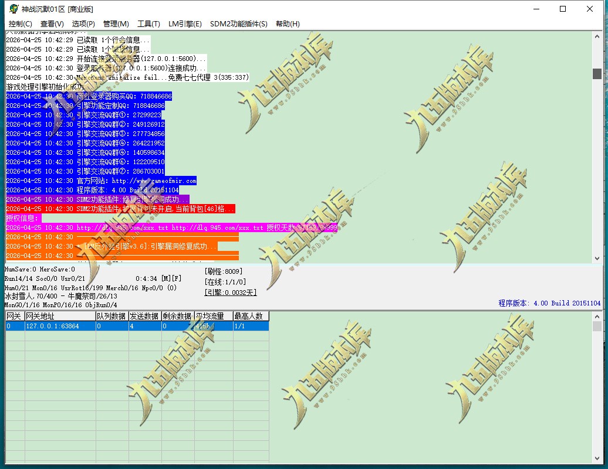
Task: Click log line 引擎功能定制QQ: 718846686
Action: pos(85,106)
